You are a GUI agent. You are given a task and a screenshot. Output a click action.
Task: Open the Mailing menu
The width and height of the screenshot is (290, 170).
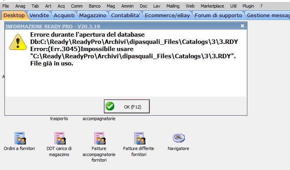(x=173, y=6)
